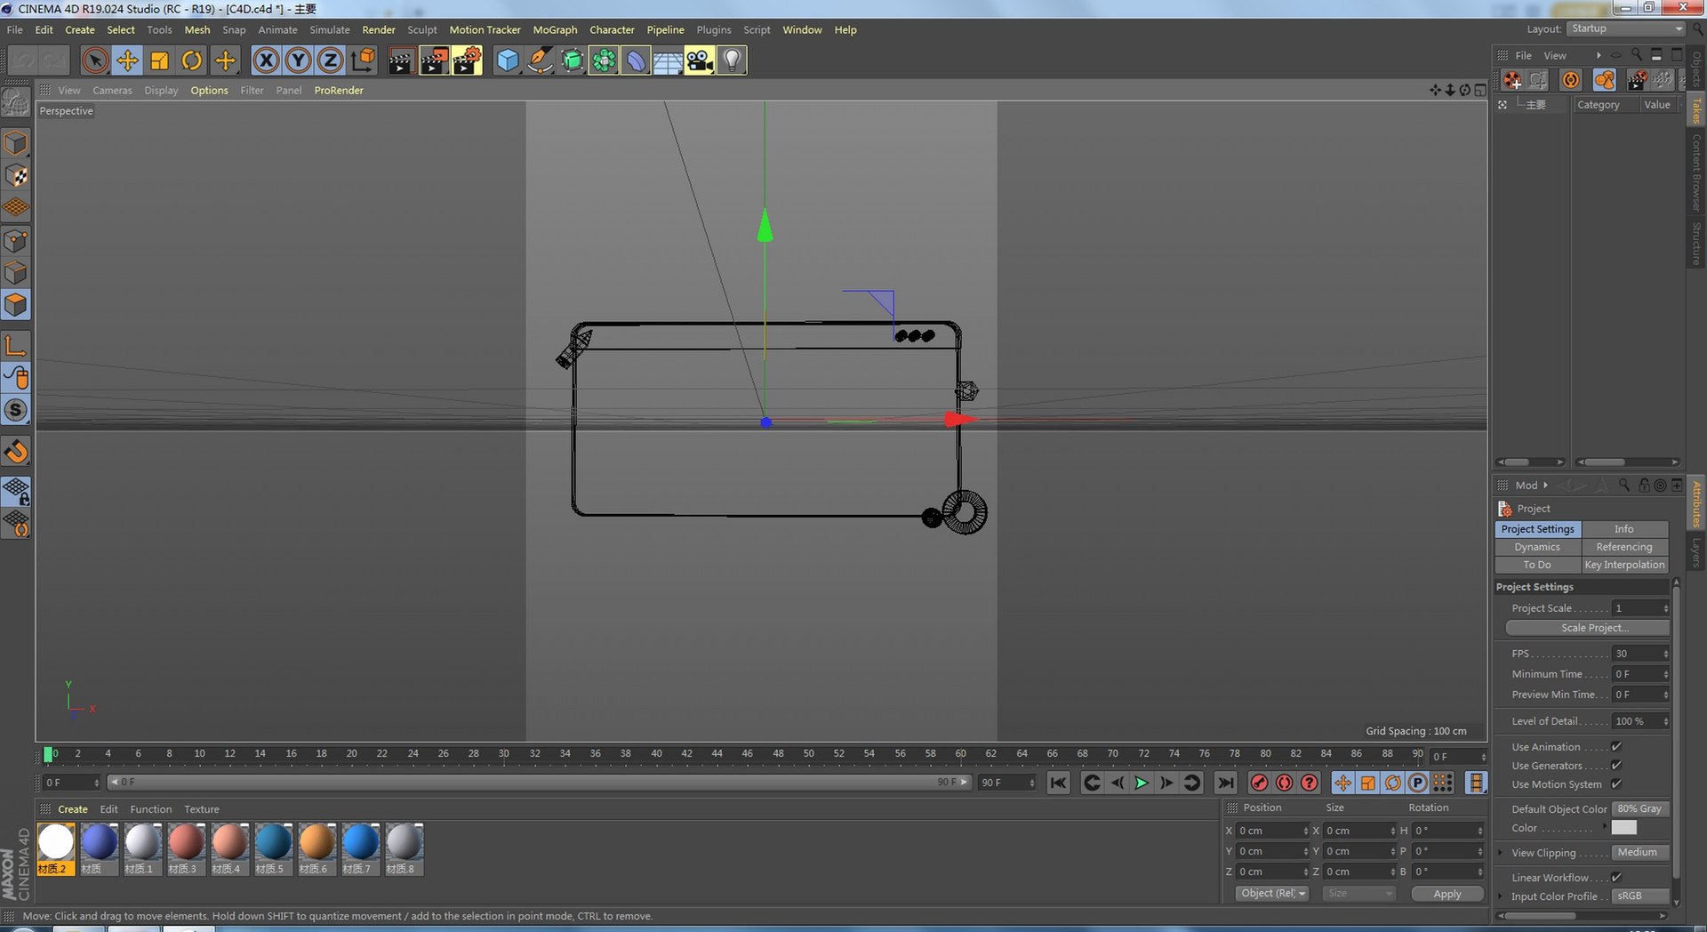This screenshot has width=1707, height=932.
Task: Switch to Dynamics tab
Action: tap(1537, 547)
